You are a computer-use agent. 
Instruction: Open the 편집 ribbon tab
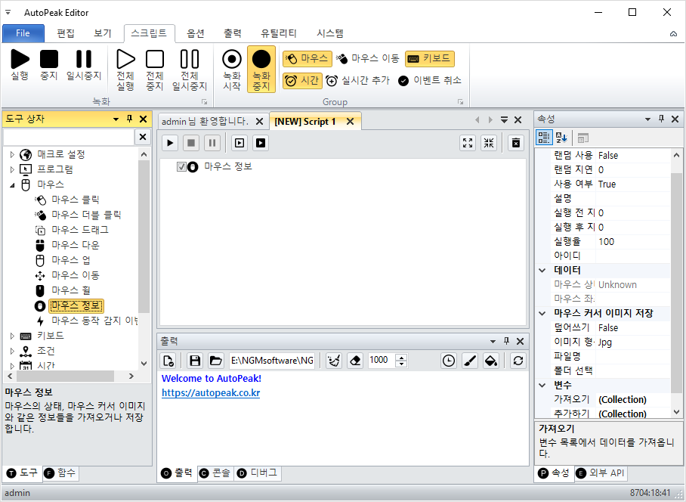click(x=66, y=33)
